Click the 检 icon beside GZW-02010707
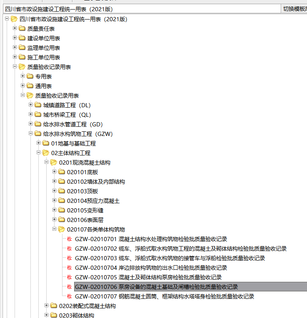This screenshot has width=307, height=318. coord(70,296)
